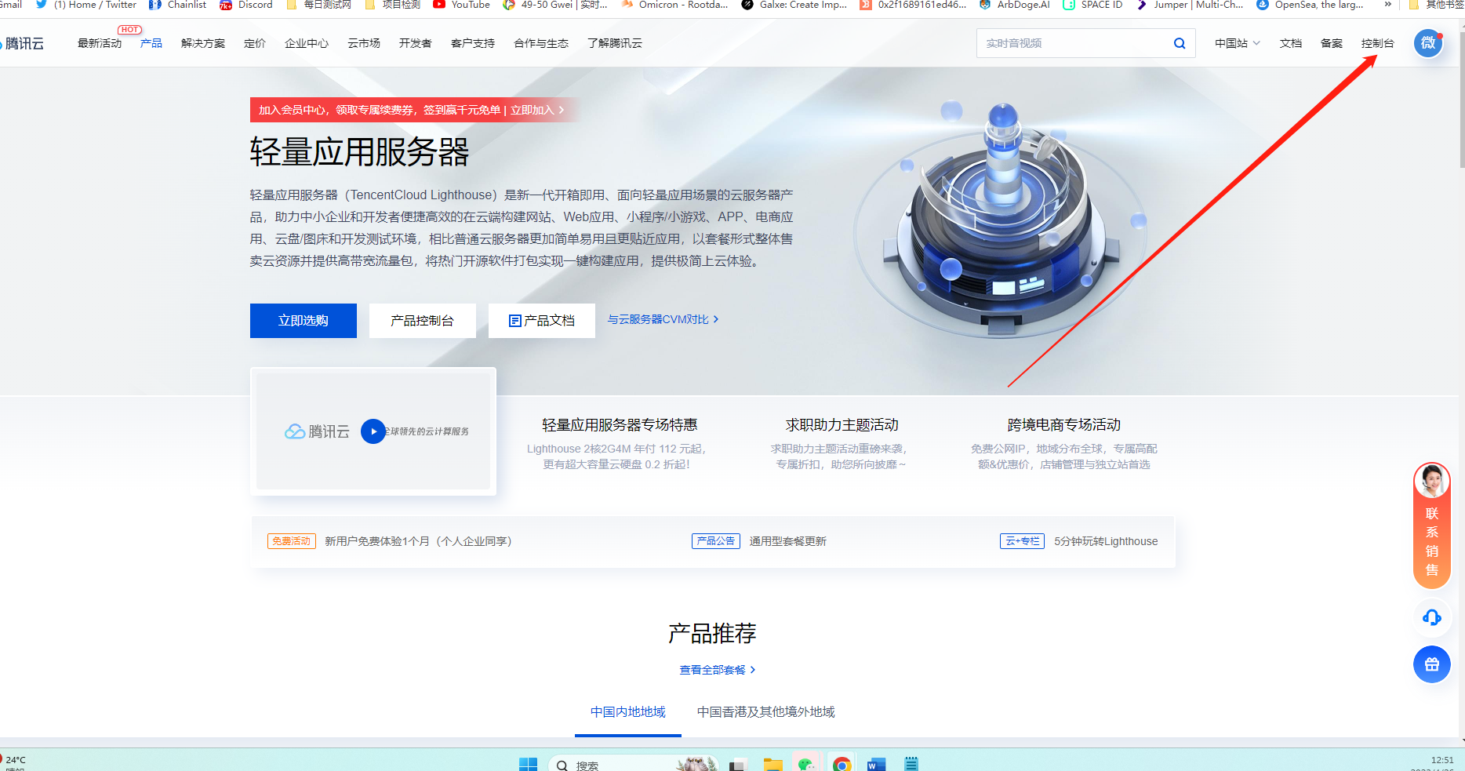Open the 开发者 navigation menu
1465x771 pixels.
point(416,43)
